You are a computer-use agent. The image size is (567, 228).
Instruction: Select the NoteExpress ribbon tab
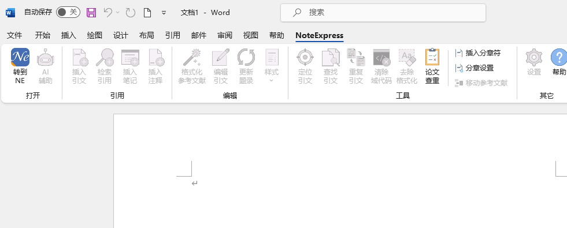319,35
